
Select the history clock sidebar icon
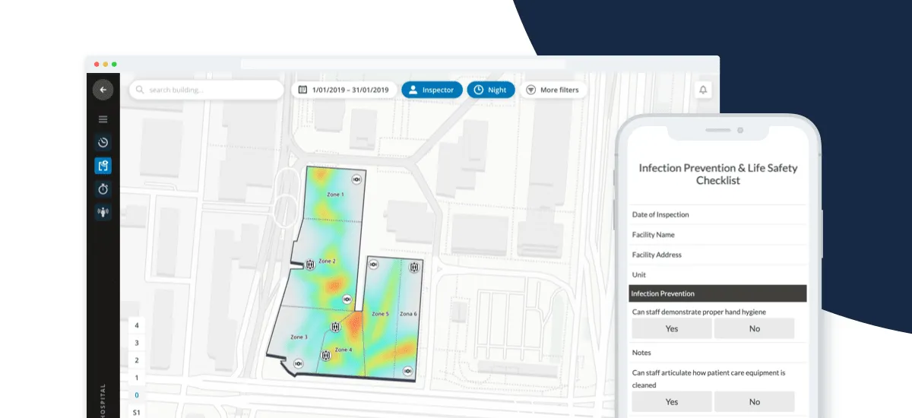103,142
